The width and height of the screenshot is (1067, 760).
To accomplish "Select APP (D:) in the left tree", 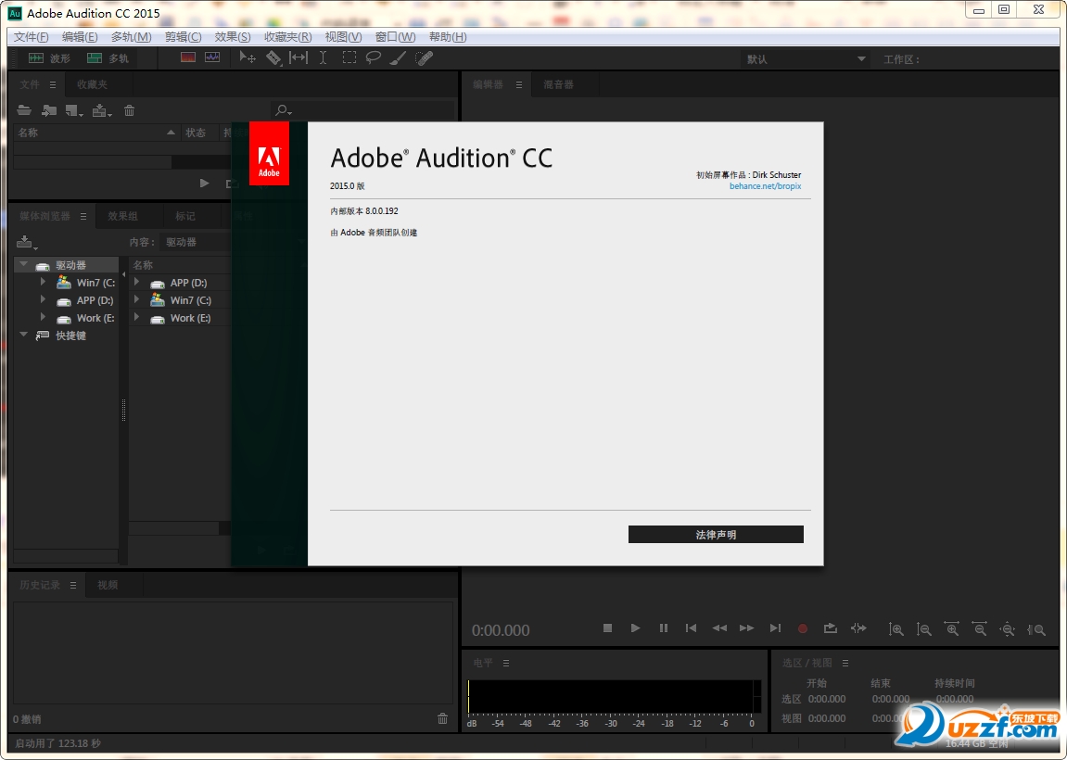I will pos(95,300).
